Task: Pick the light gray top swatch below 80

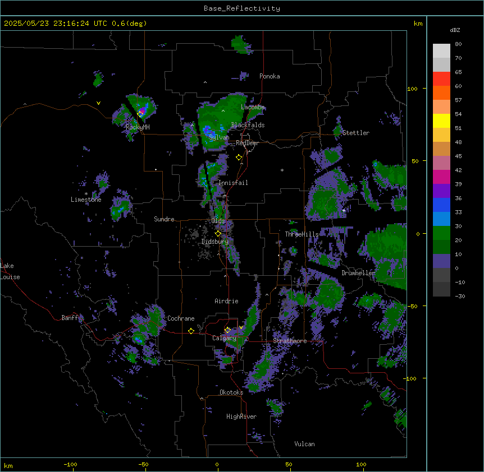Action: pos(441,51)
